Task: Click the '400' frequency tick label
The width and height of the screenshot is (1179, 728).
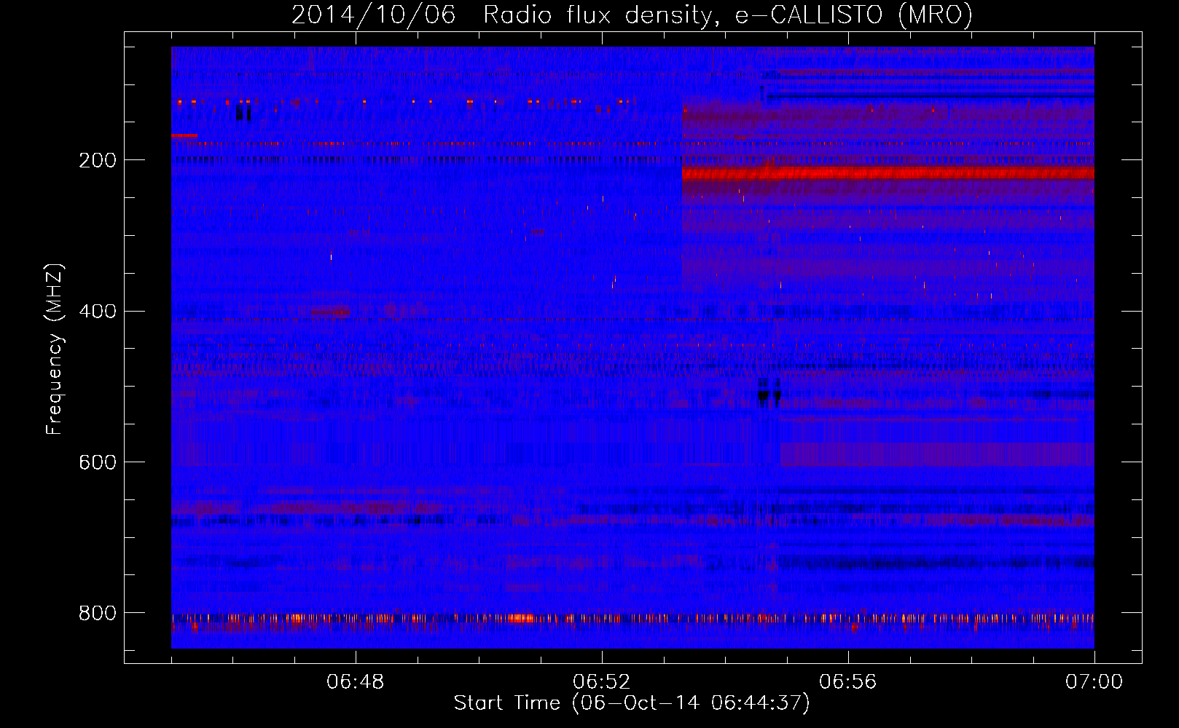Action: coord(98,312)
